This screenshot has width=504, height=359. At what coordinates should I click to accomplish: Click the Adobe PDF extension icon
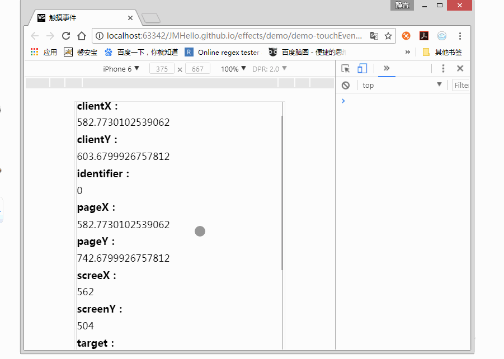coord(424,36)
